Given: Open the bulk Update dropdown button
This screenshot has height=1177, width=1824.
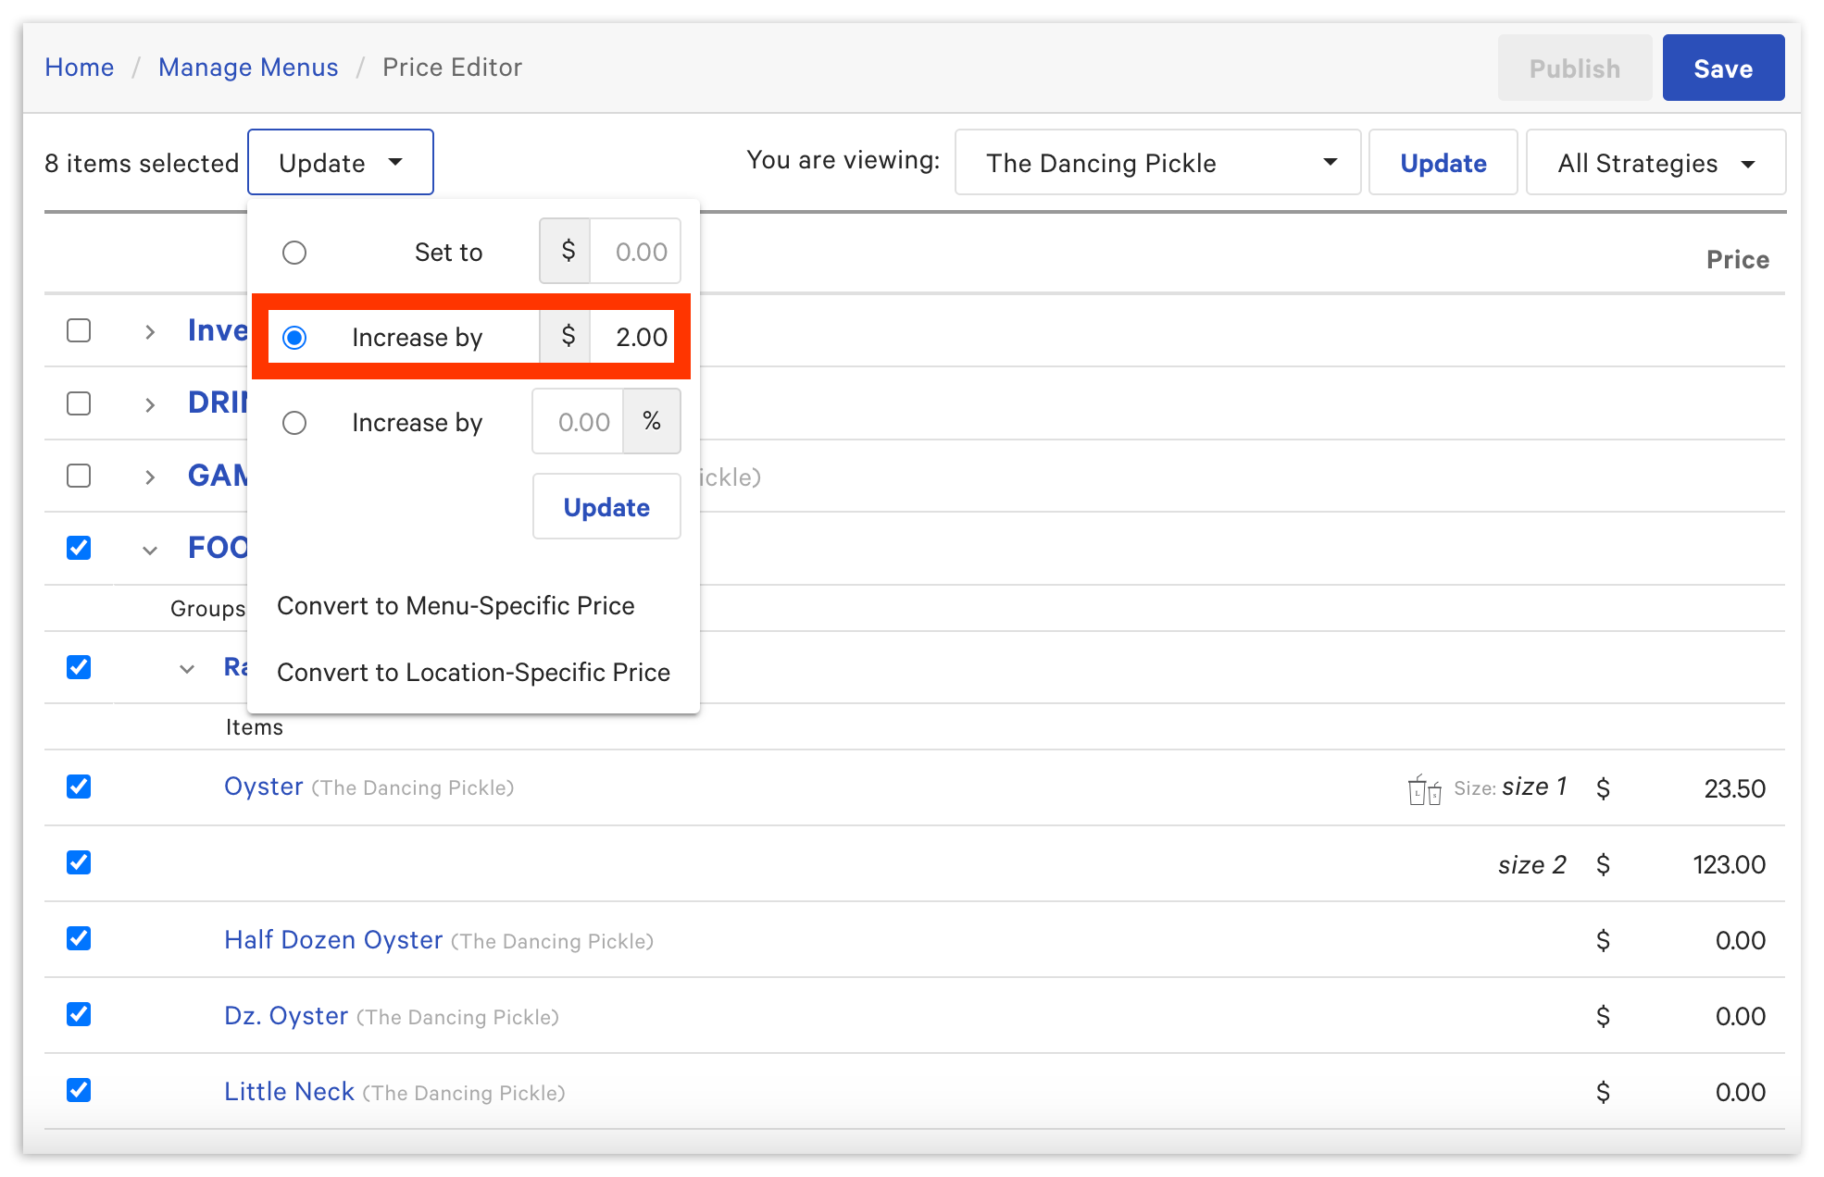Looking at the screenshot, I should pyautogui.click(x=340, y=163).
